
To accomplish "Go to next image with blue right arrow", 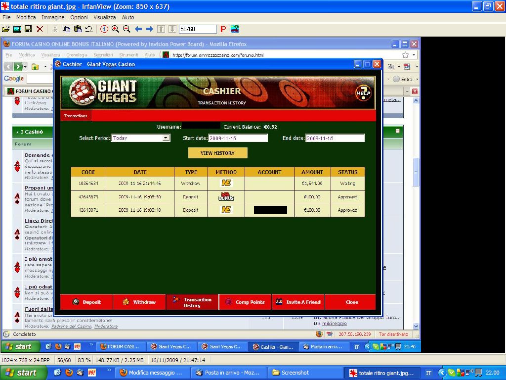I will (x=149, y=29).
